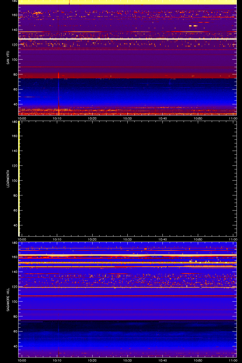Click the 100 frequency label on San Vito axis

coord(14,60)
